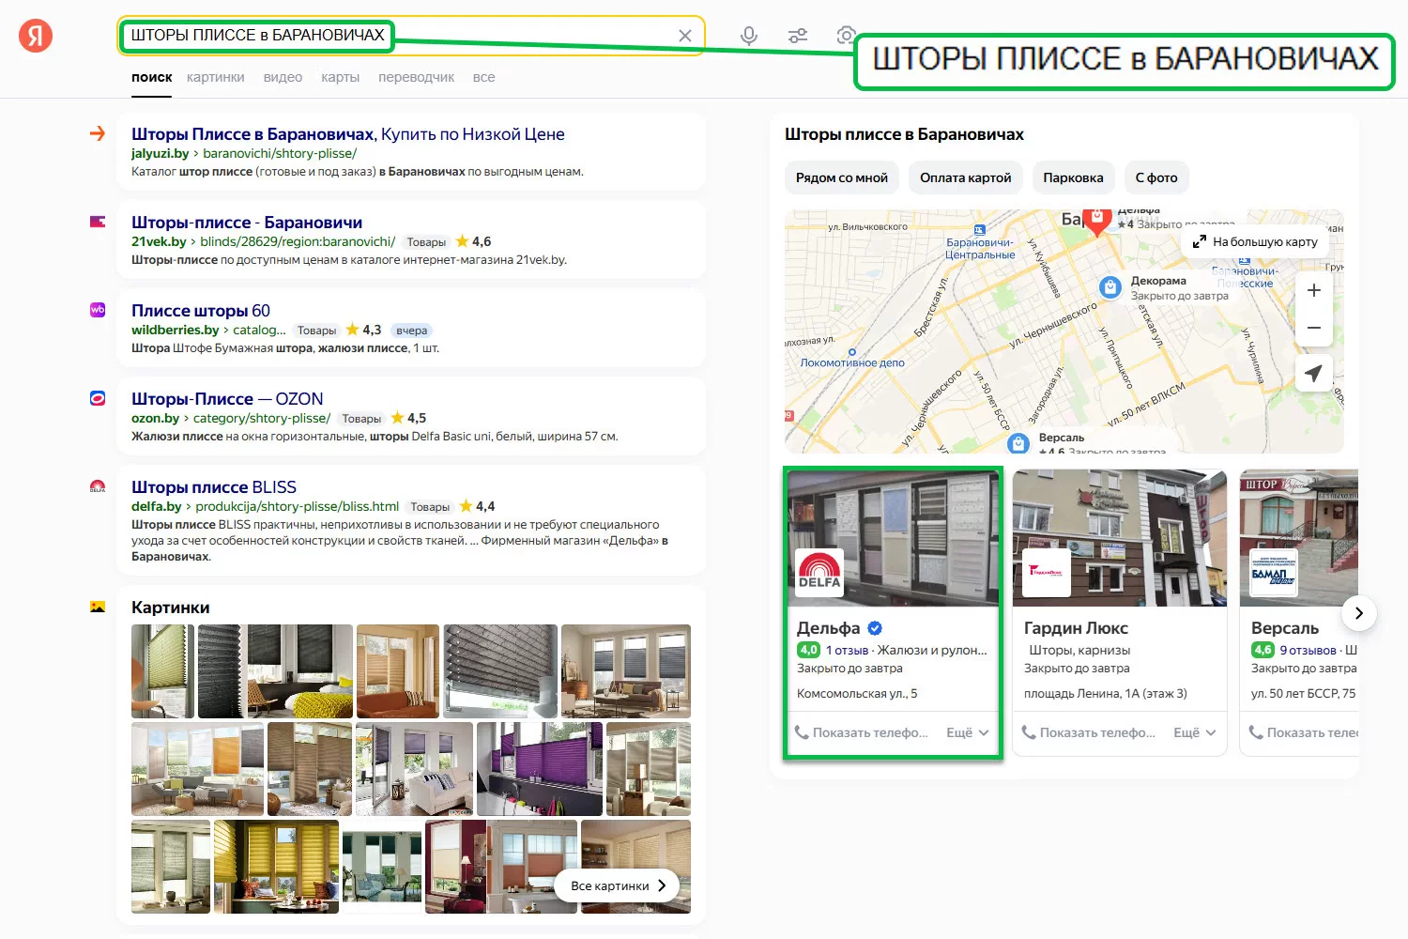1408x939 pixels.
Task: Open image search camera icon
Action: tap(845, 36)
